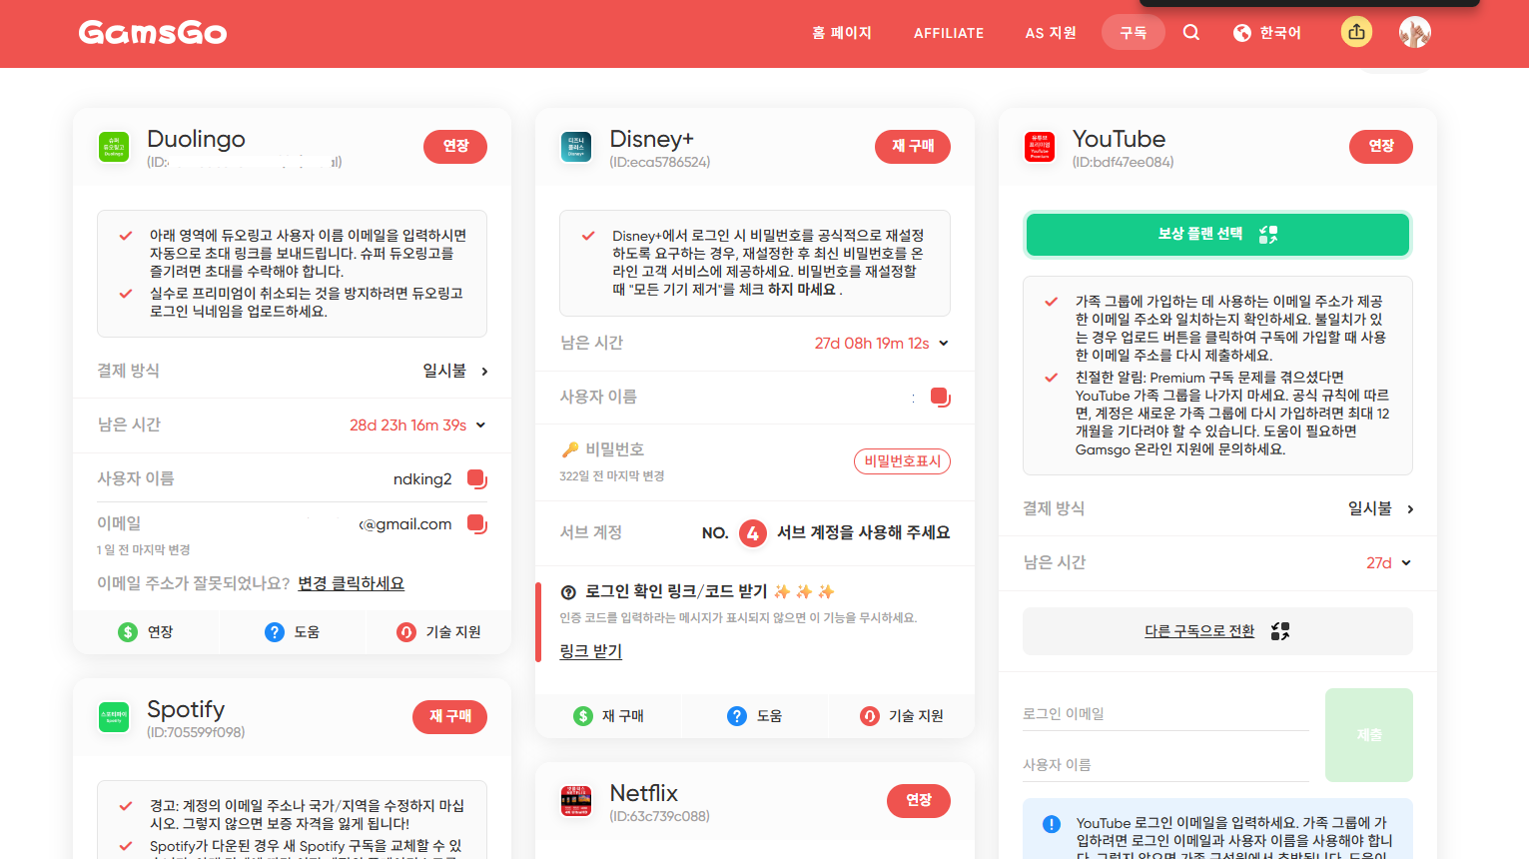This screenshot has height=859, width=1529.
Task: Click the yellow share icon in header
Action: click(1356, 32)
